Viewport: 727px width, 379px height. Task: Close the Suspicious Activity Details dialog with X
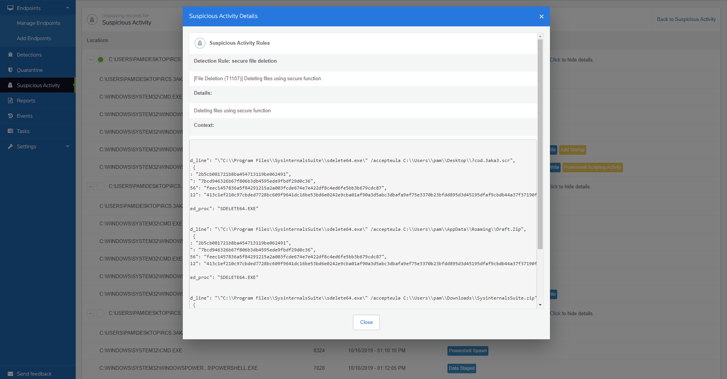coord(542,16)
